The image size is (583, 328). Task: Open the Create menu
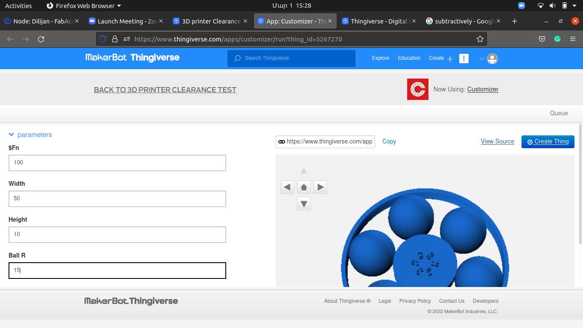(437, 58)
